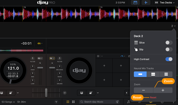Enable the Slice toggle for Deck 2
Screen dimensions: 178x105
[x=169, y=43]
